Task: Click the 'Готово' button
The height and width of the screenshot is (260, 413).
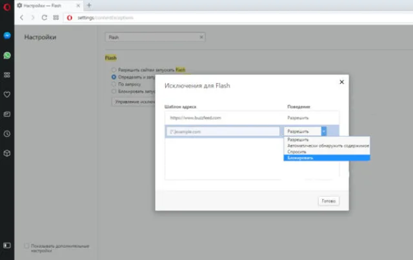Action: (328, 201)
